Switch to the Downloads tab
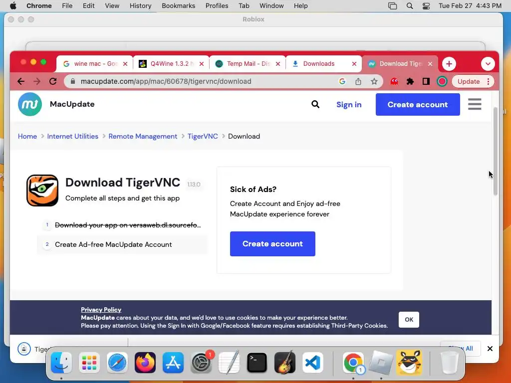 tap(319, 64)
